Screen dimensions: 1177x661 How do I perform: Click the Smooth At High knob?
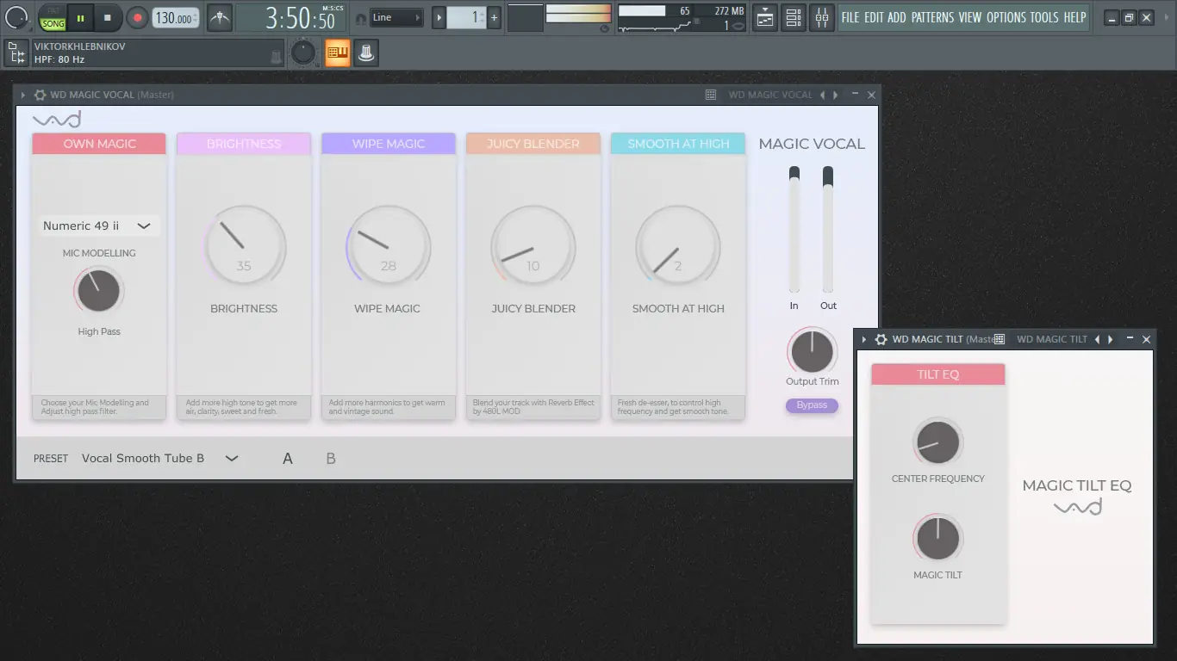(x=678, y=247)
